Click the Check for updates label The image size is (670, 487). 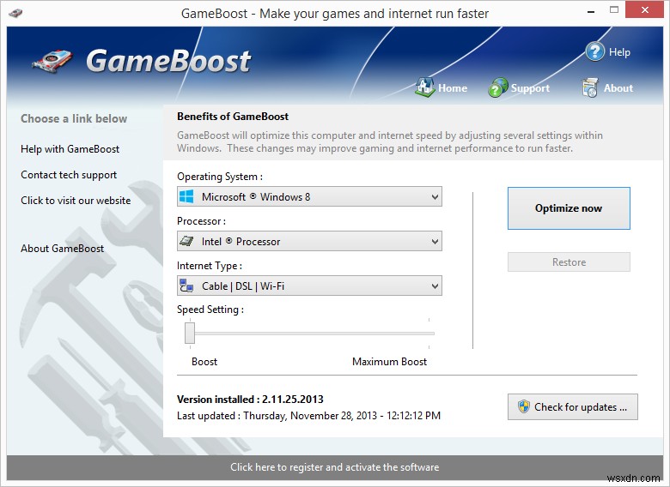pyautogui.click(x=581, y=407)
